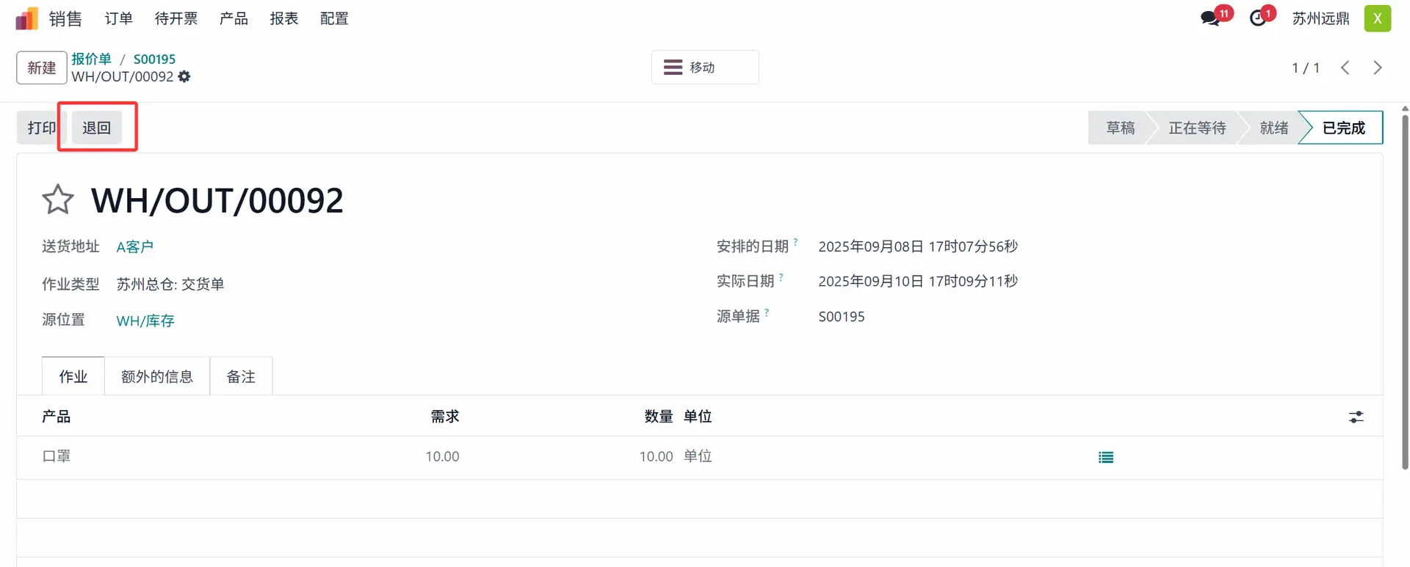Viewport: 1410px width, 567px height.
Task: Open the A客户 delivery address link
Action: tap(135, 246)
